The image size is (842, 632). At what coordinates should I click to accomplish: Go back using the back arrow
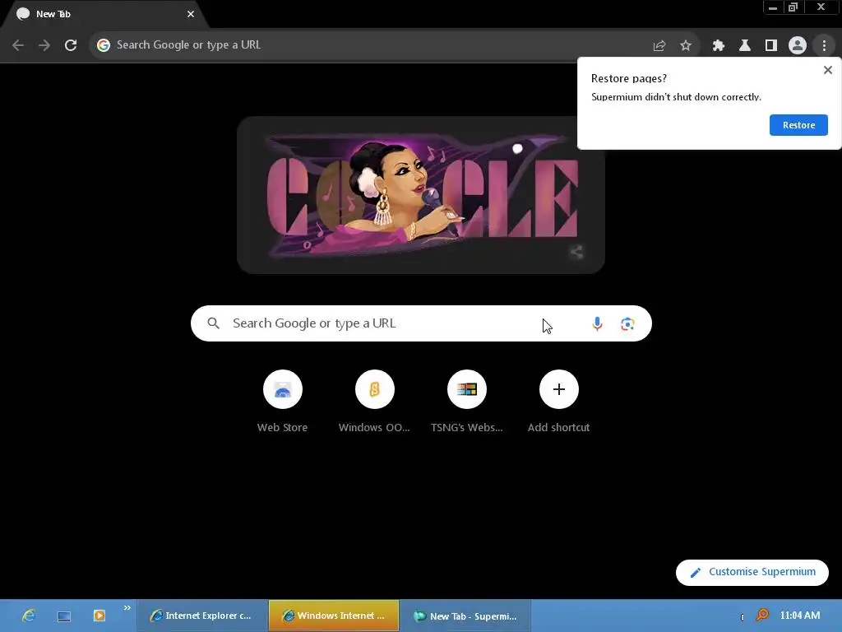point(18,45)
